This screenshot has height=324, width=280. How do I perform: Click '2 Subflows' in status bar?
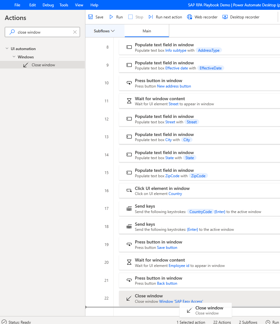click(248, 322)
